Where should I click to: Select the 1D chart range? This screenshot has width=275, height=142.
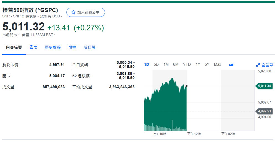coord(147,64)
